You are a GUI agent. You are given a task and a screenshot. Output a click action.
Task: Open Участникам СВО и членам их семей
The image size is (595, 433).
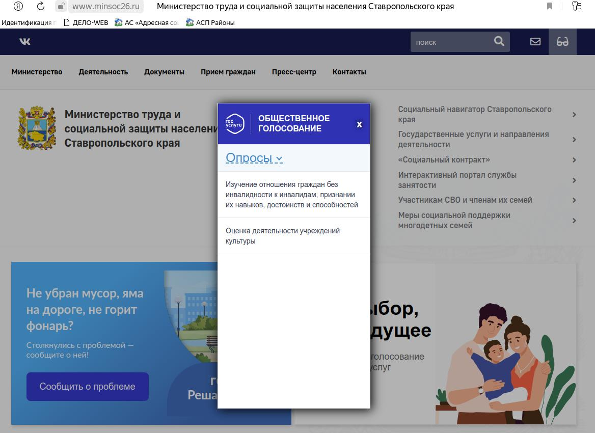tap(465, 200)
